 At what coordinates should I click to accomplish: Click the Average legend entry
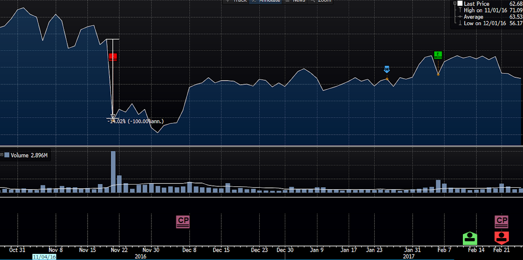tap(473, 17)
